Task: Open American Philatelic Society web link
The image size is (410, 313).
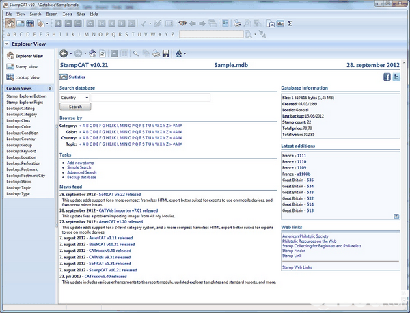Action: click(x=305, y=236)
